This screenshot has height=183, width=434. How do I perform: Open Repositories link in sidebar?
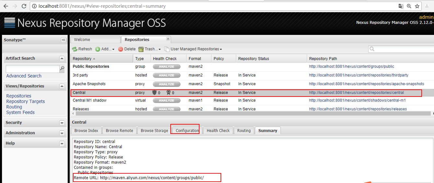coord(19,96)
